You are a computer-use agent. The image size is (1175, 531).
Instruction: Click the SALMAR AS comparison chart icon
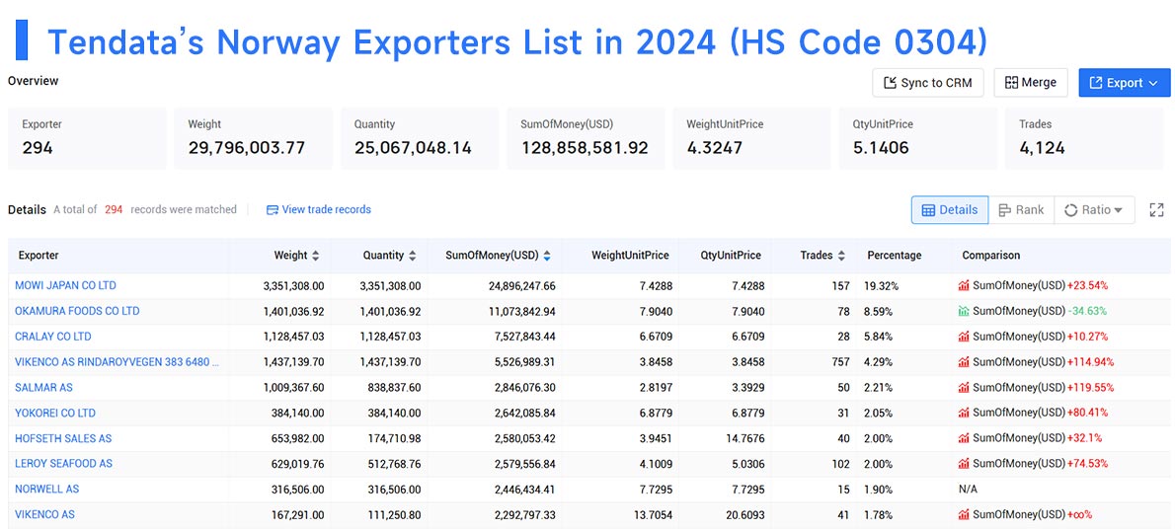click(964, 387)
